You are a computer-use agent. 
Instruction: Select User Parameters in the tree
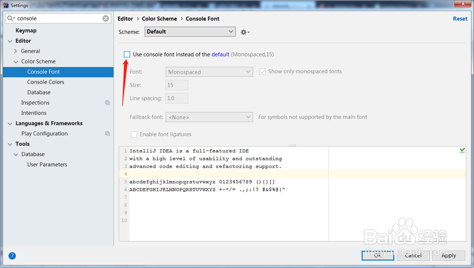click(47, 164)
